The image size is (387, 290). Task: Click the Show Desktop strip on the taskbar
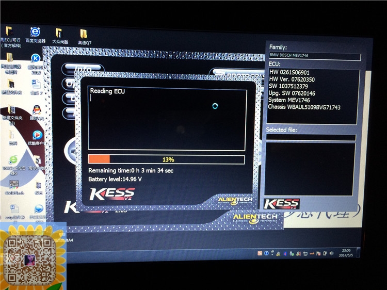click(359, 252)
